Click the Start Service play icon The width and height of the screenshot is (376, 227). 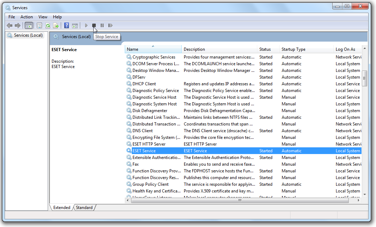coord(86,25)
